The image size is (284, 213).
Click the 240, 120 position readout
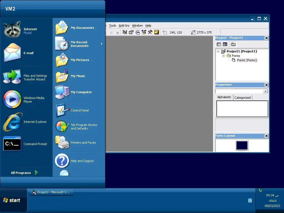click(176, 32)
